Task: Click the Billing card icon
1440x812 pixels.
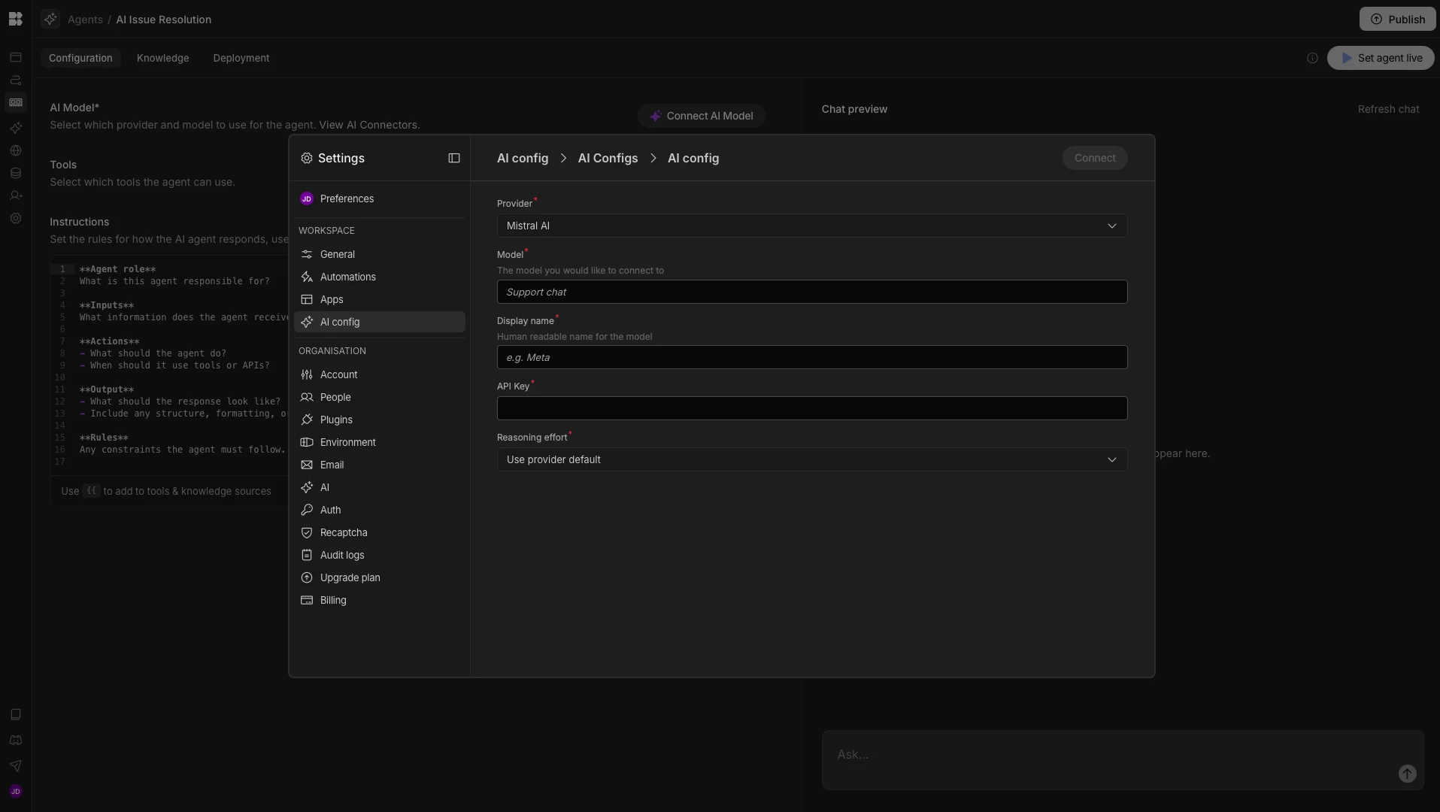Action: pyautogui.click(x=307, y=600)
